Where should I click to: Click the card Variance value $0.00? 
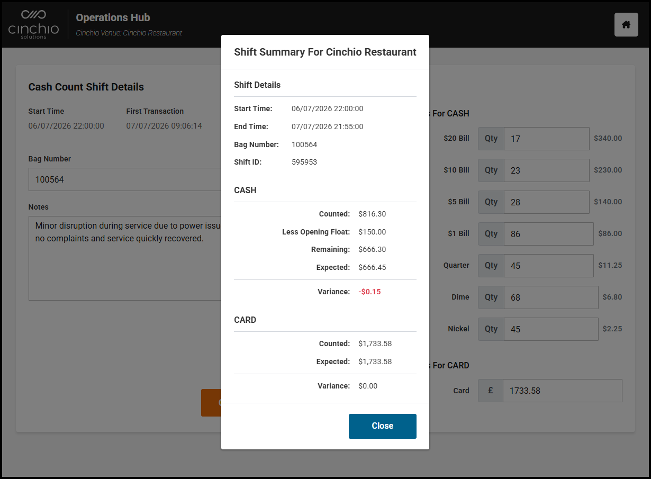point(368,386)
